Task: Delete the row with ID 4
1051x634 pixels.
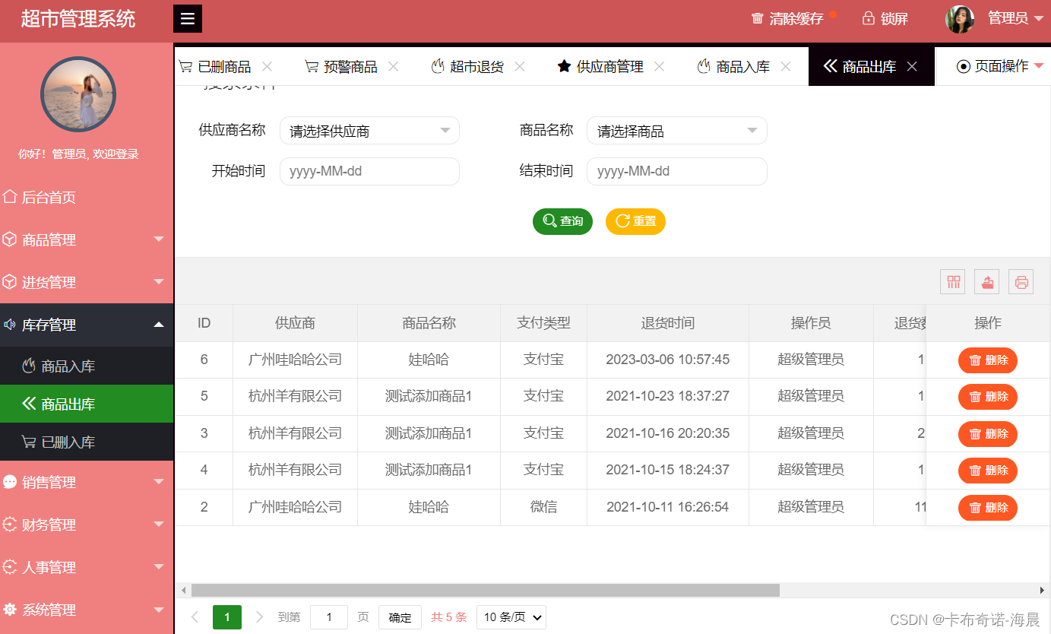Action: (988, 471)
